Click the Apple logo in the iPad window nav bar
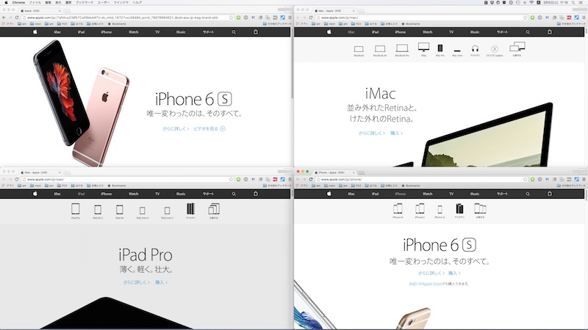Screen dimensions: 588x330 35,194
